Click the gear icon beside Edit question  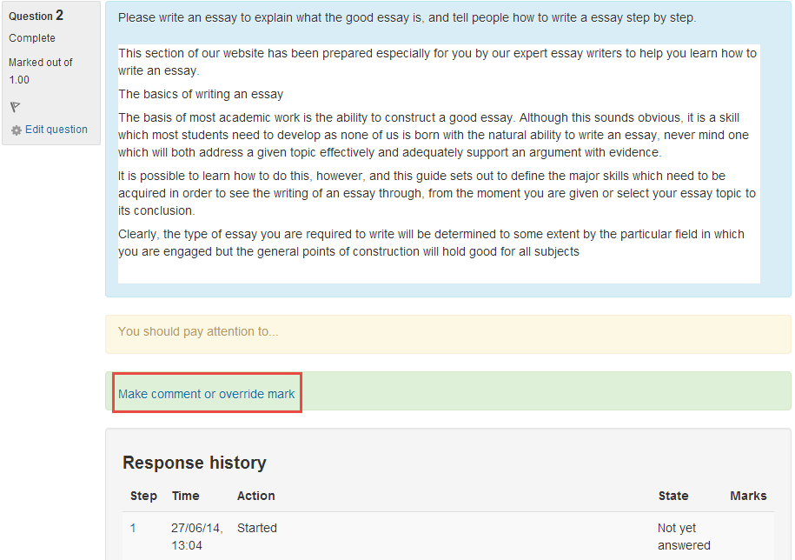(17, 130)
